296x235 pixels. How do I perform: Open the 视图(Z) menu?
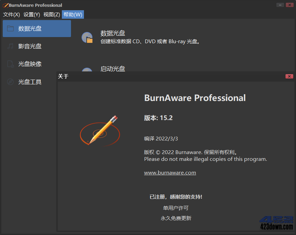pos(51,14)
